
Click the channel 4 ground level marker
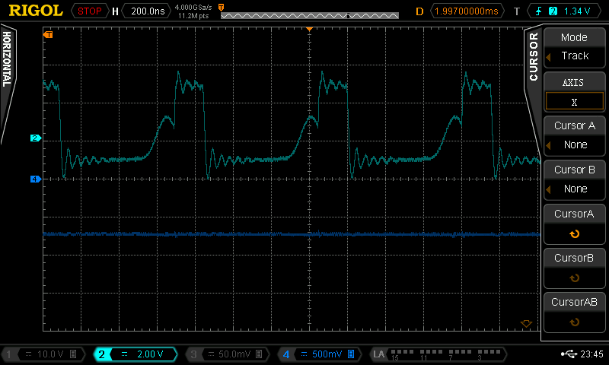tap(35, 179)
